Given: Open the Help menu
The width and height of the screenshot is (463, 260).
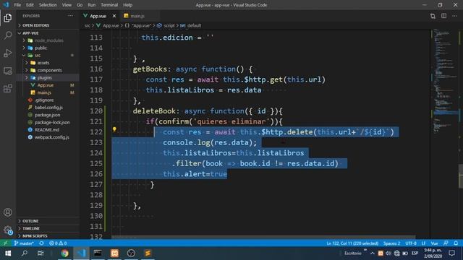Looking at the screenshot, I should click(127, 5).
